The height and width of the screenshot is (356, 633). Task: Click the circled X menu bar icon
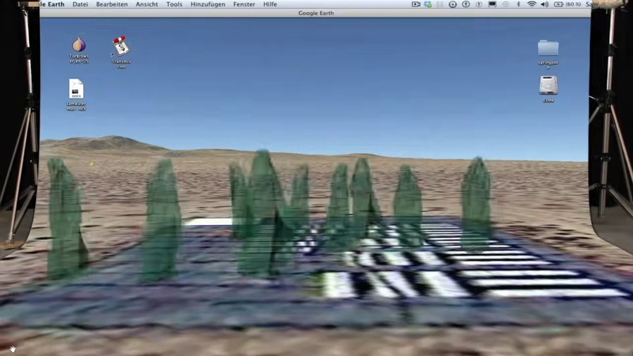tap(452, 4)
